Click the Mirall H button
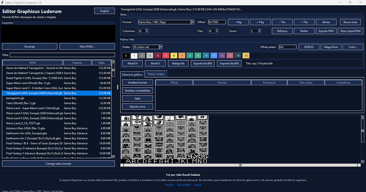 pos(132,63)
